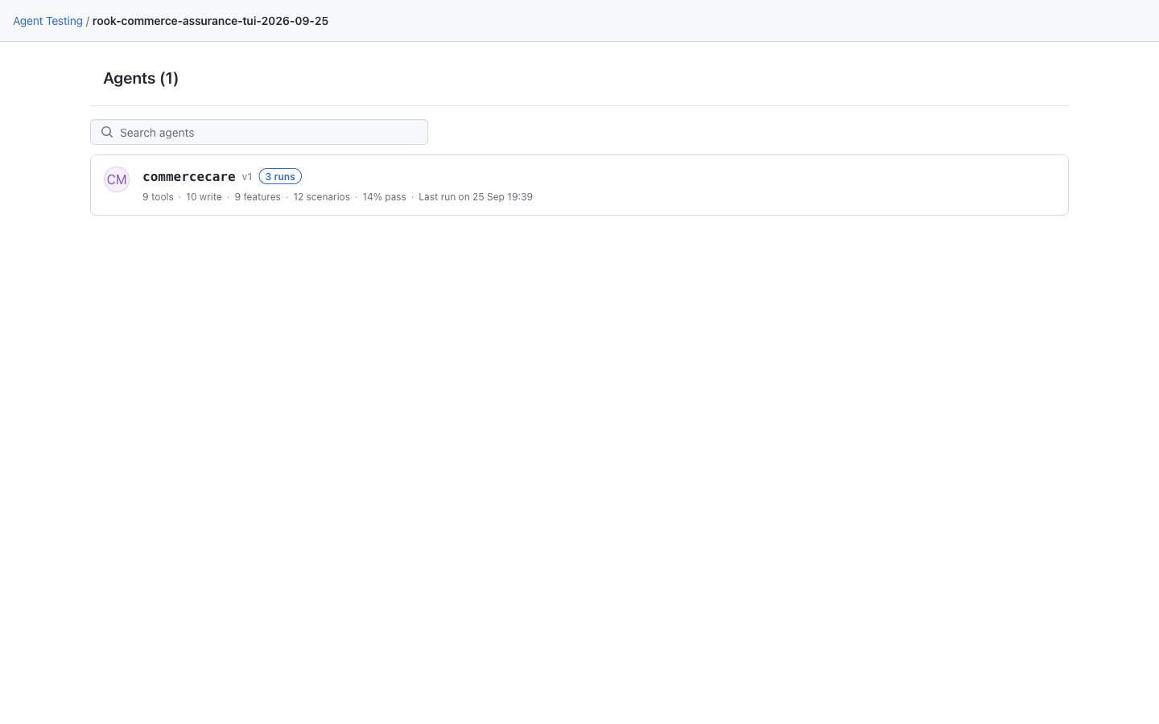Click the '10 write' stat text

(x=204, y=197)
